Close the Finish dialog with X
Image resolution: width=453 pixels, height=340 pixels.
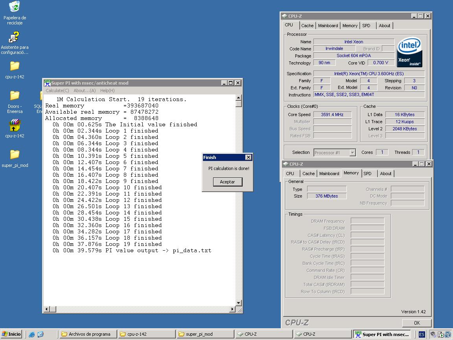pyautogui.click(x=249, y=157)
